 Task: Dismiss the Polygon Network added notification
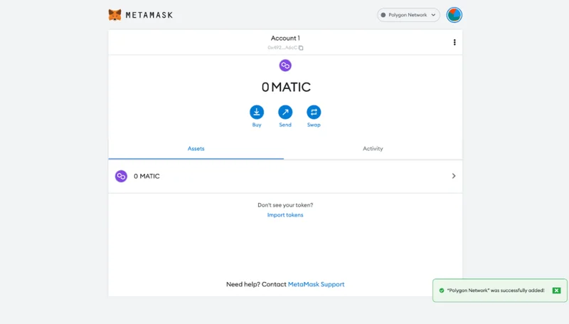(x=556, y=291)
